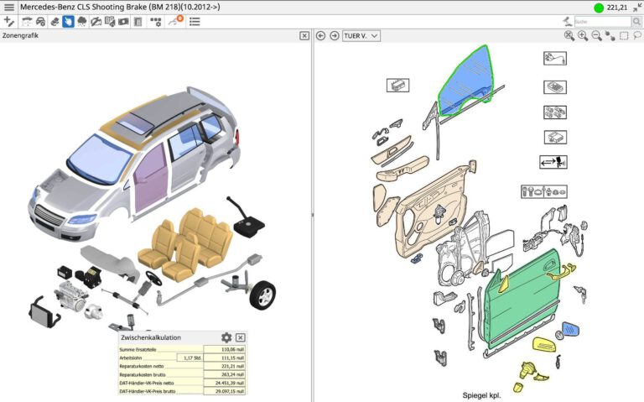Toggle the rectangle selection tool
644x402 pixels.
[x=624, y=36]
